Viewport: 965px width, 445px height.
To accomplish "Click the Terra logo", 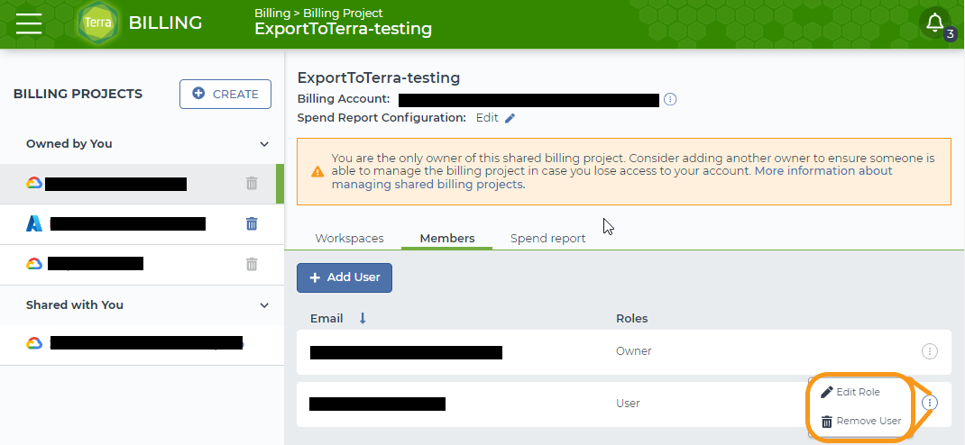I will click(x=98, y=23).
